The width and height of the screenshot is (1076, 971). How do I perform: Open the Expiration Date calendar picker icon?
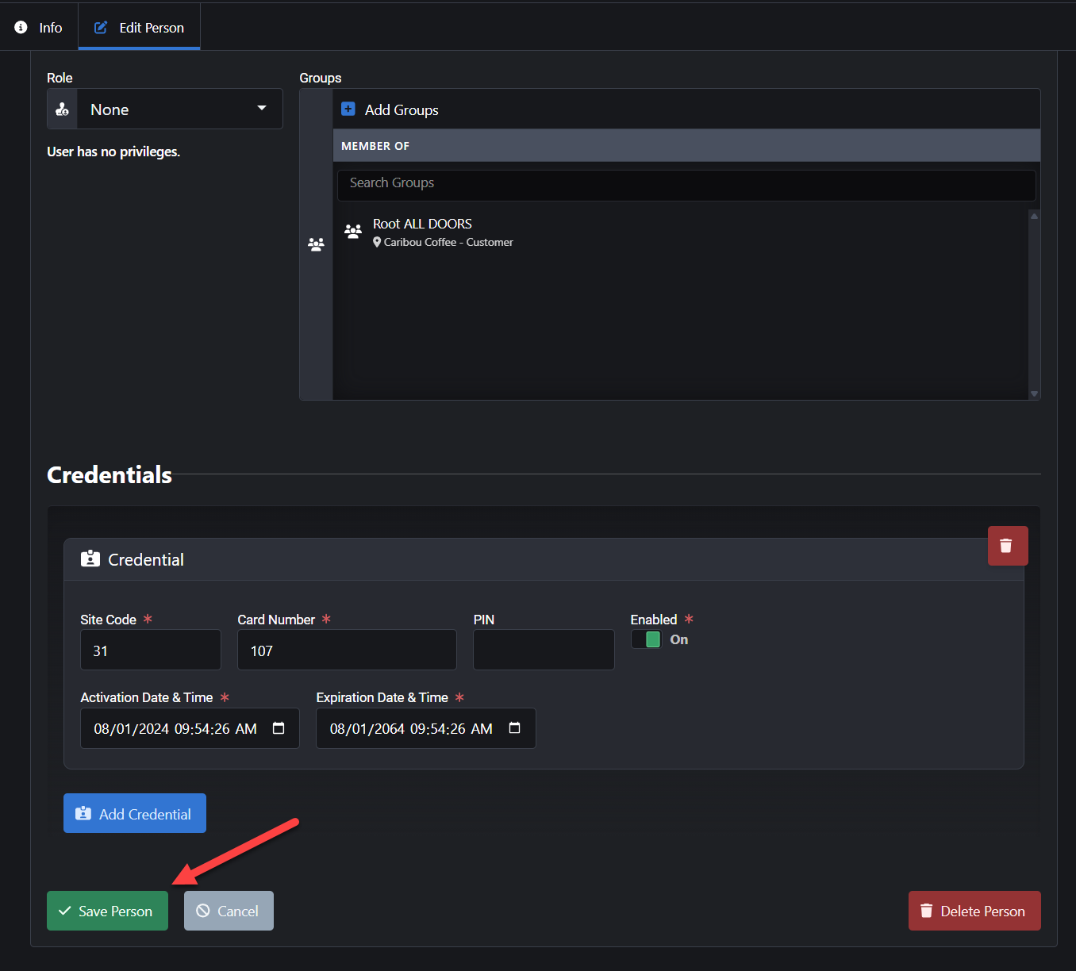(x=514, y=728)
